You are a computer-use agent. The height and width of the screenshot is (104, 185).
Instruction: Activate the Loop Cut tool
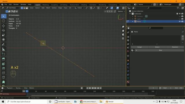[x=3, y=73]
